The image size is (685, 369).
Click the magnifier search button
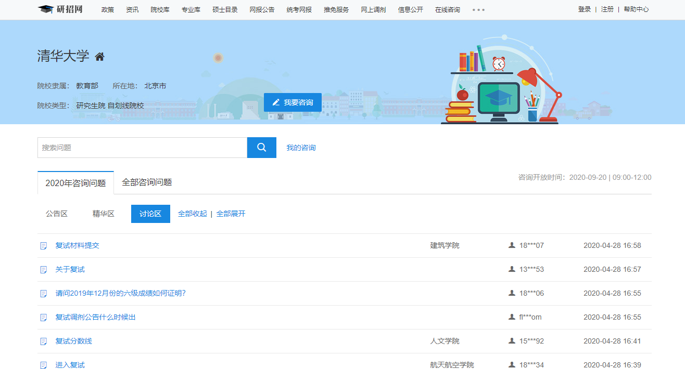click(261, 148)
